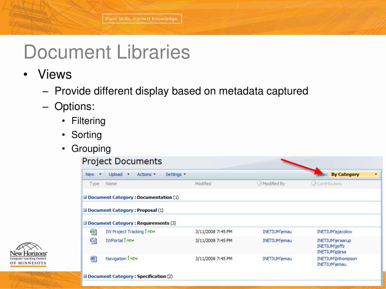This screenshot has height=289, width=386.
Task: Click the Navigation row's modified date
Action: (x=214, y=259)
